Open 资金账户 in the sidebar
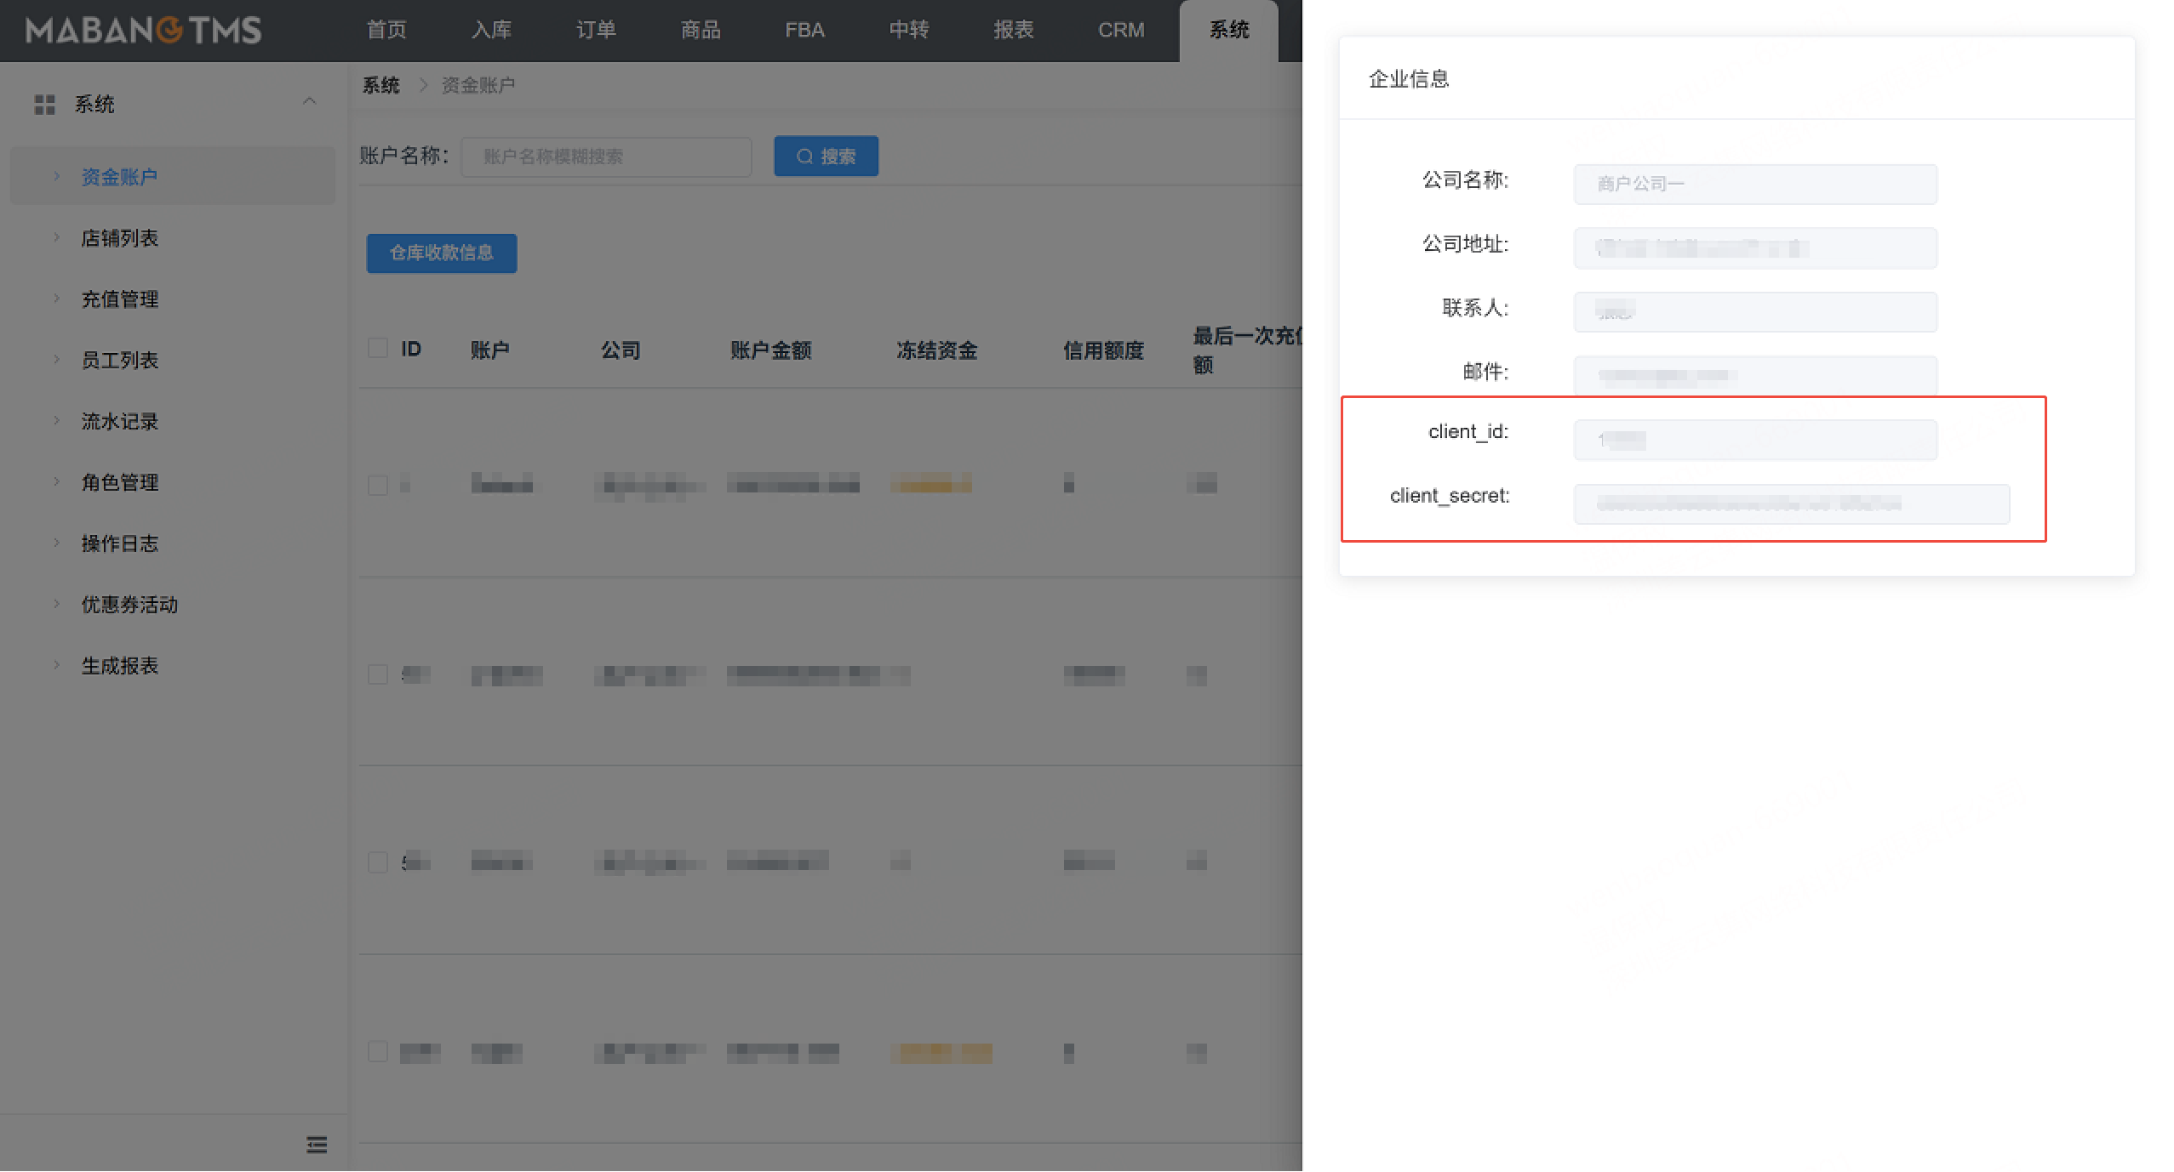Image resolution: width=2174 pixels, height=1172 pixels. click(x=172, y=176)
